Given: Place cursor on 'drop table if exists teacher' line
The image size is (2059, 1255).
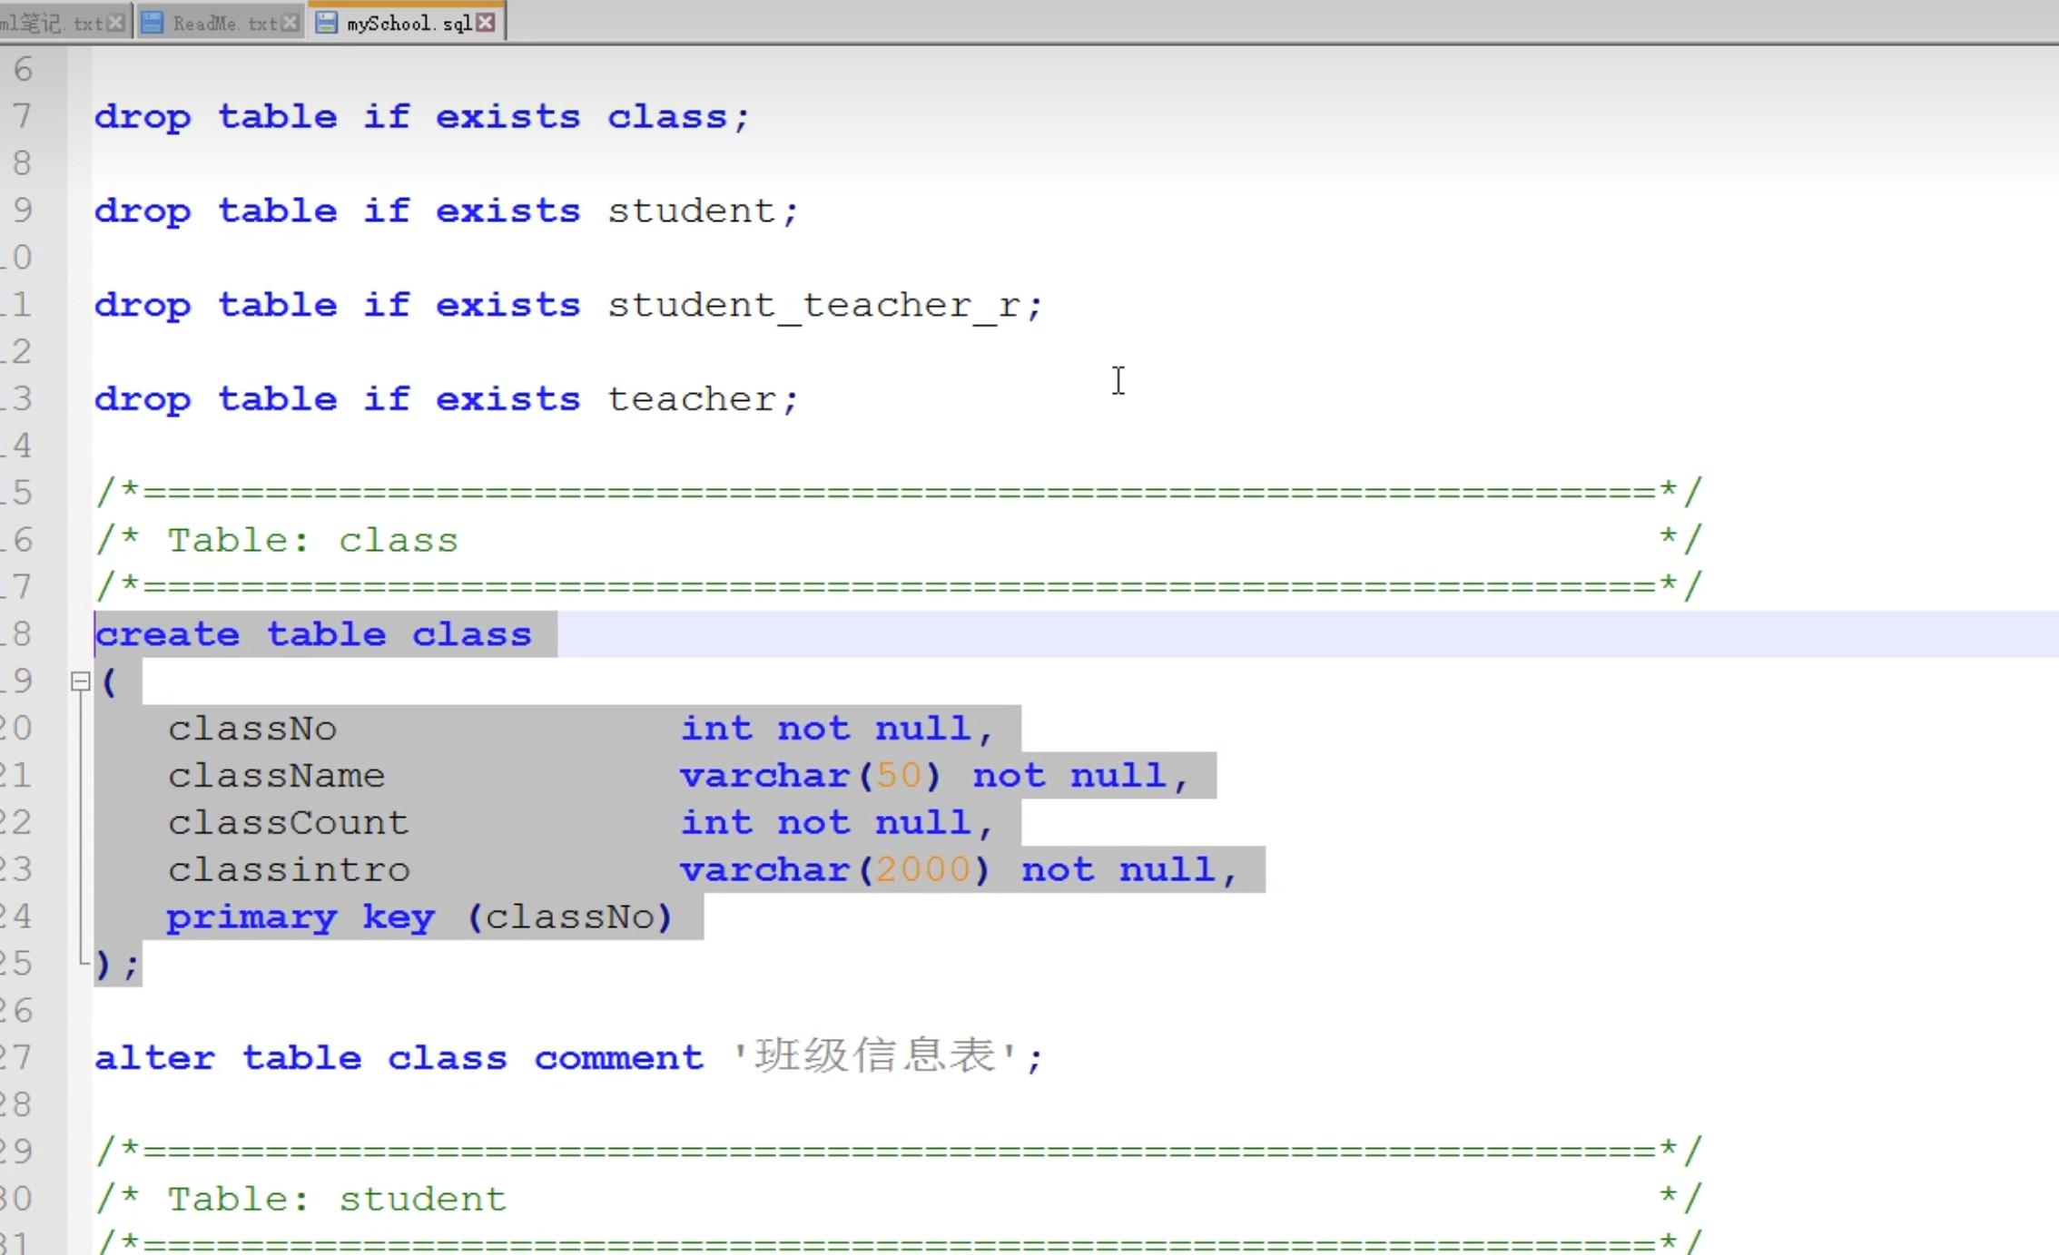Looking at the screenshot, I should click(445, 399).
